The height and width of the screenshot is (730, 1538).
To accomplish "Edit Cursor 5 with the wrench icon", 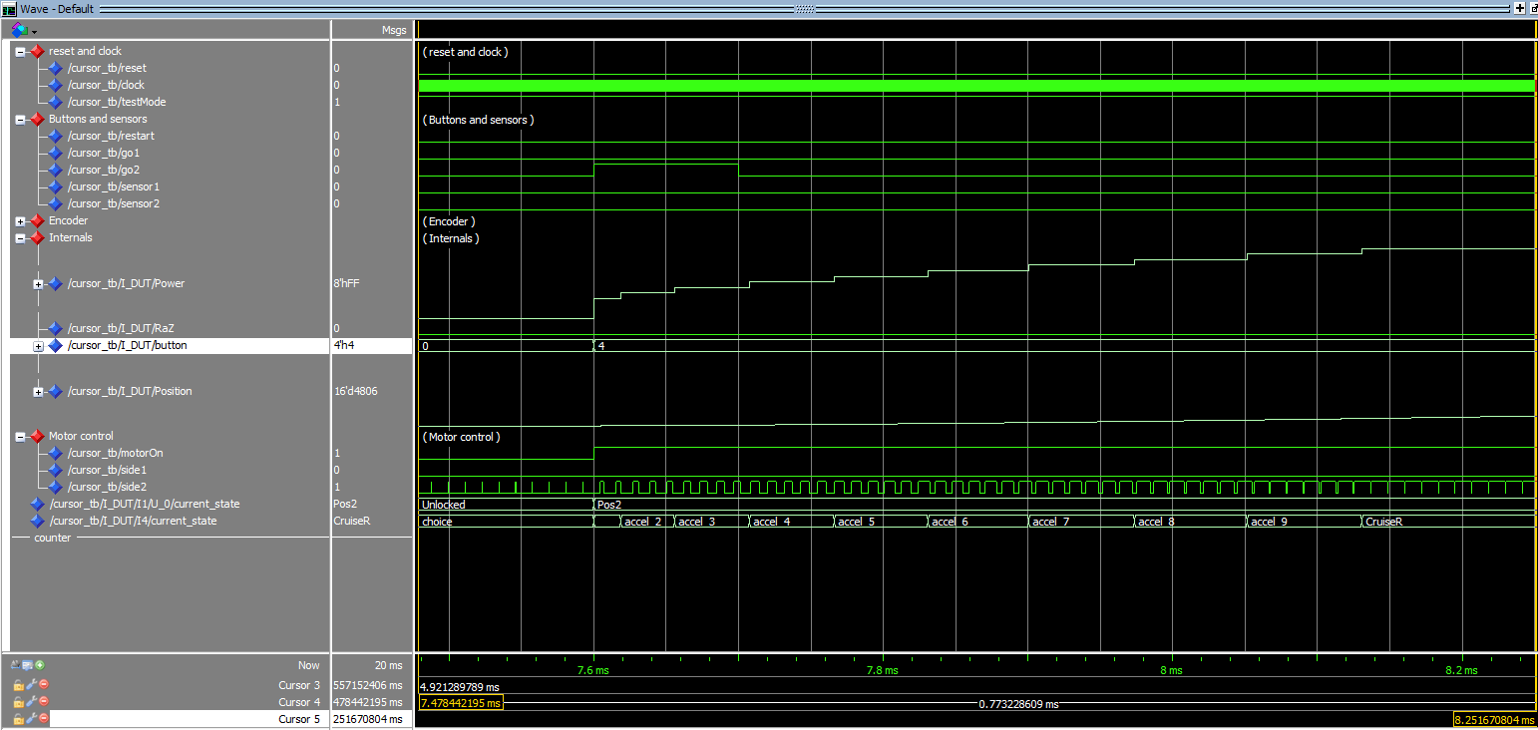I will click(31, 719).
